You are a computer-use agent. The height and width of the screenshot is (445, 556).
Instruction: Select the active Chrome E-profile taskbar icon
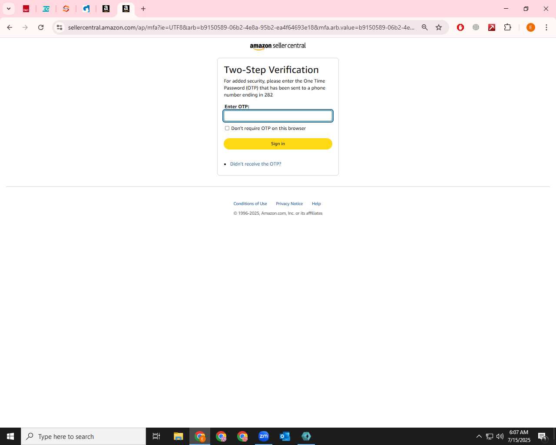(200, 436)
